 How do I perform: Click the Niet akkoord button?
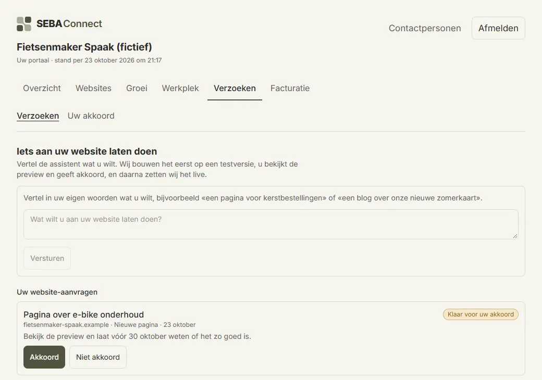(98, 357)
